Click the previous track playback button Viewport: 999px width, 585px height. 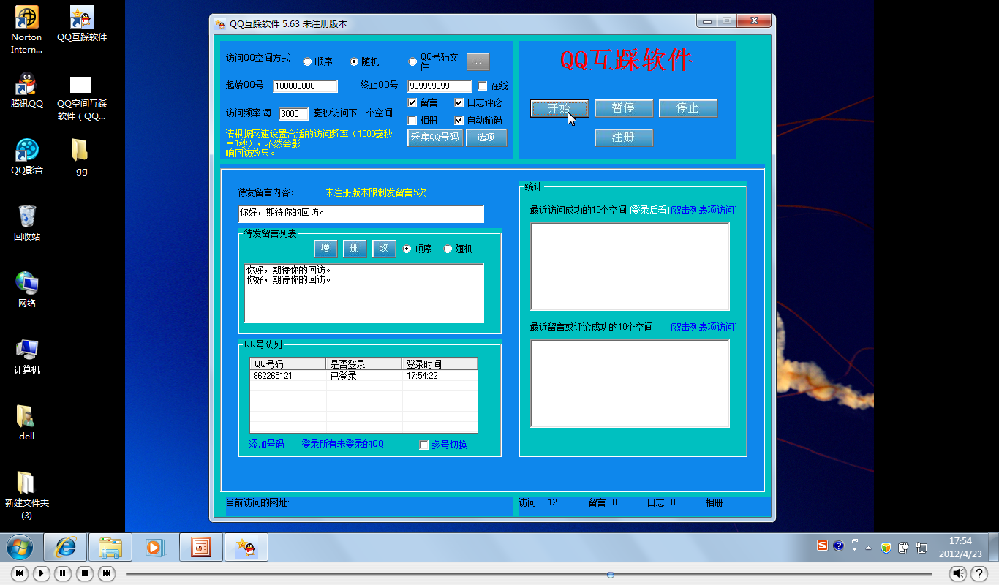[20, 573]
